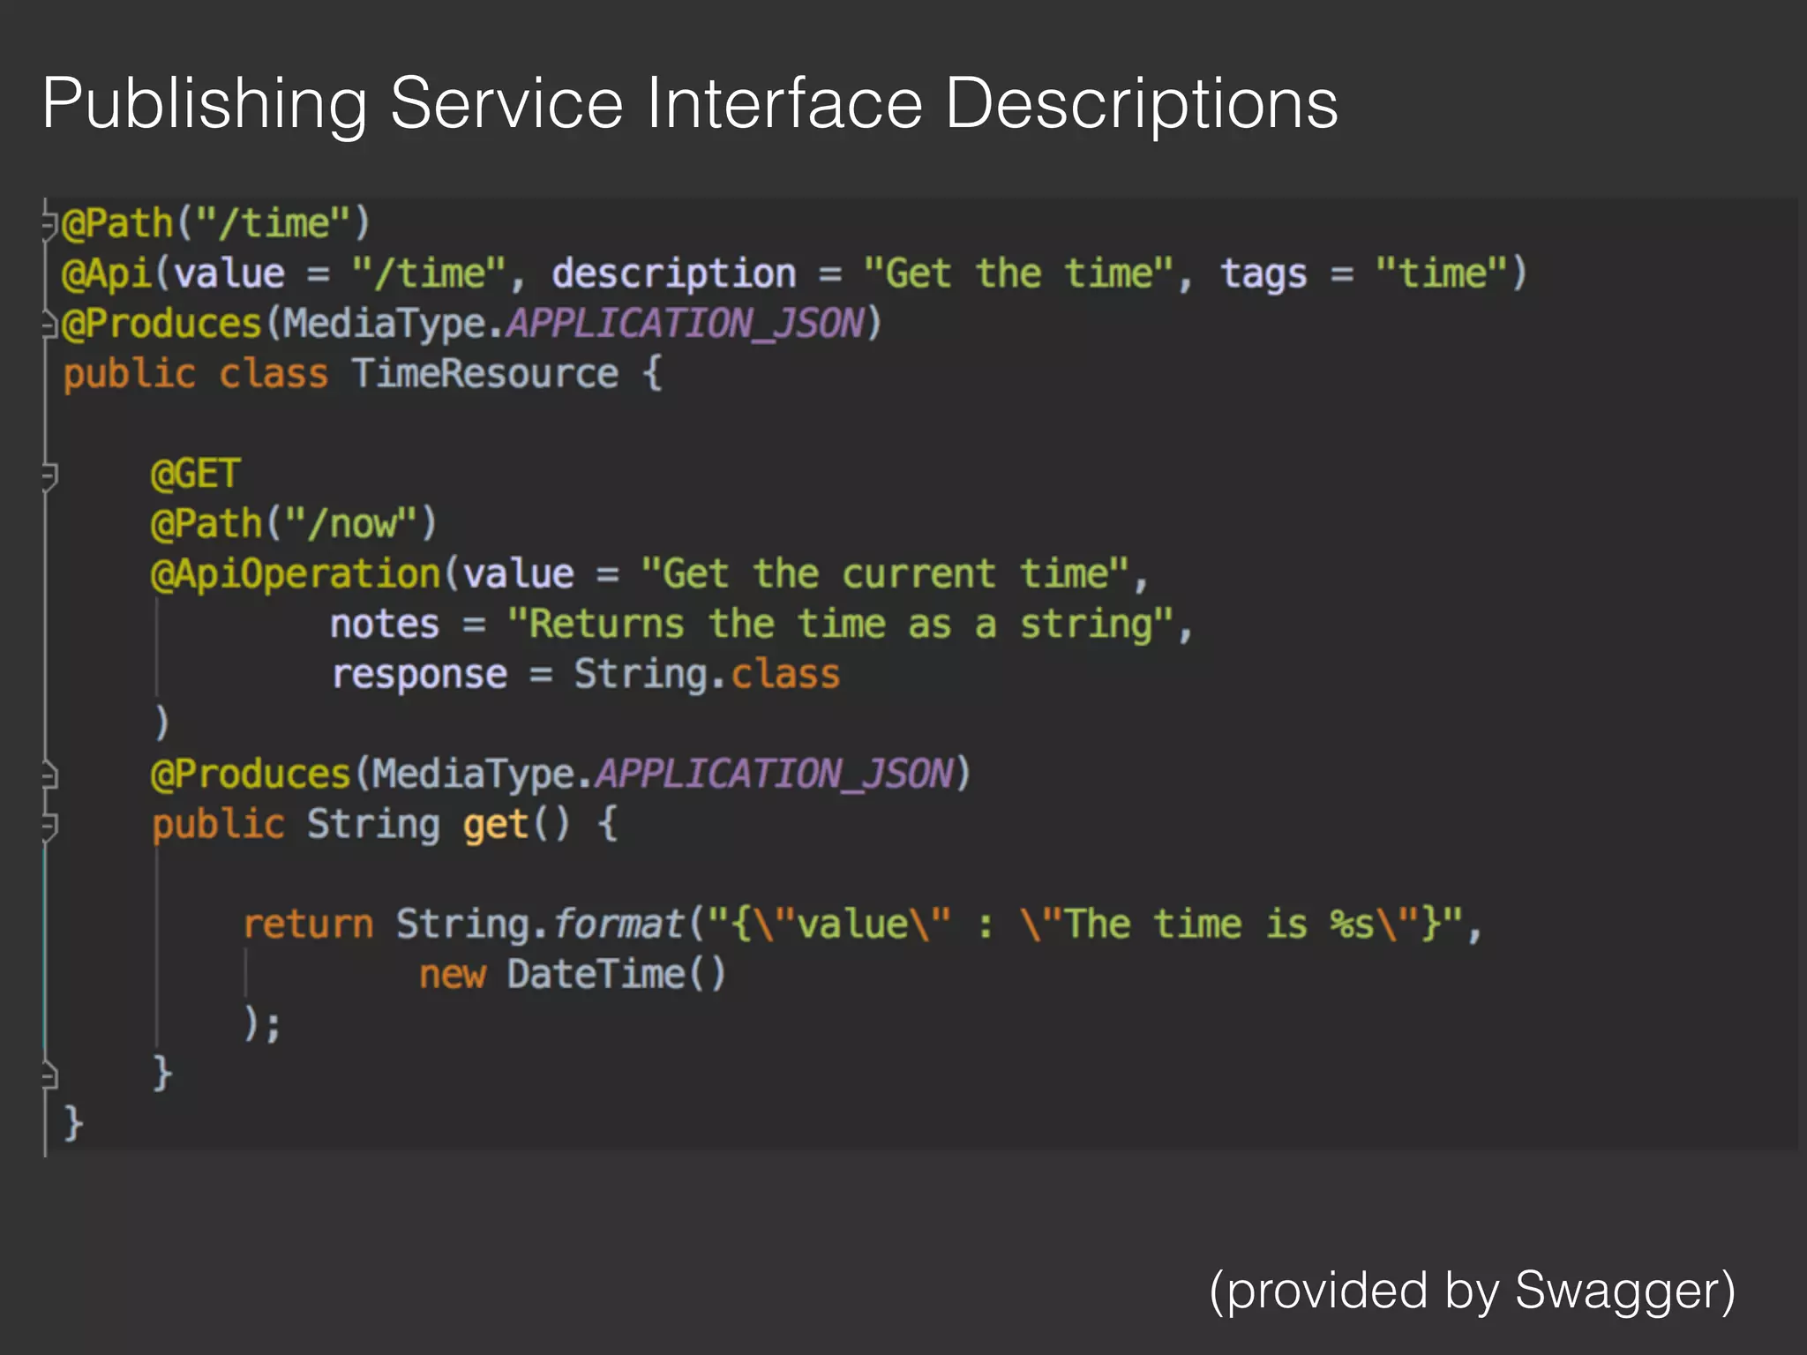Click the "tags" attribute name
The width and height of the screenshot is (1807, 1355).
(x=1263, y=275)
